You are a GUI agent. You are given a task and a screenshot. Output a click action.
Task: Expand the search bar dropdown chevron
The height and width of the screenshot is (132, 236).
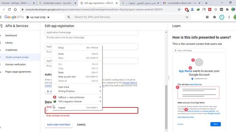point(187,17)
